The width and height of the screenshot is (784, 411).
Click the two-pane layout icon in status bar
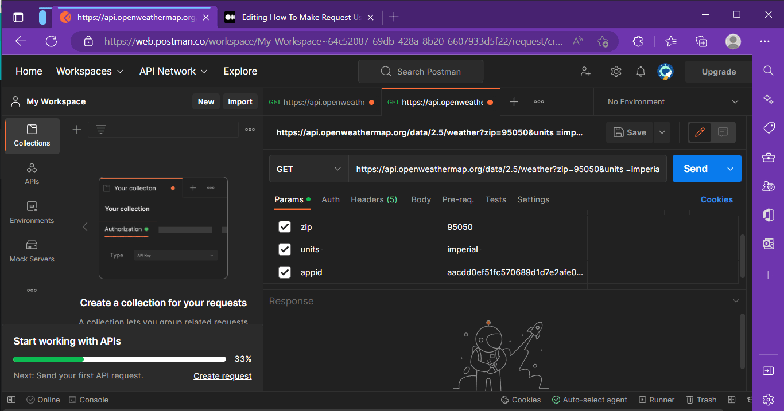coord(732,400)
